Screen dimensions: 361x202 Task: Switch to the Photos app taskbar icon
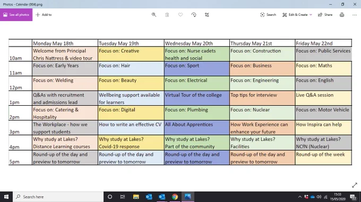[187, 197]
